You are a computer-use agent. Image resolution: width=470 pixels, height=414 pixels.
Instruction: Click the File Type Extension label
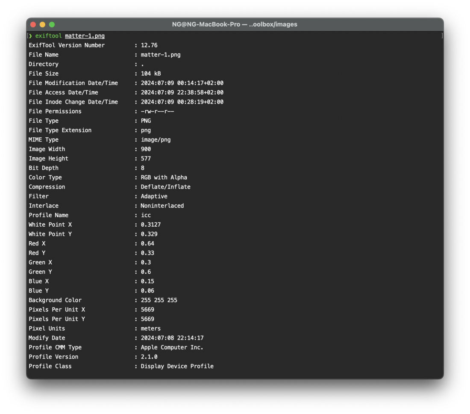pyautogui.click(x=60, y=130)
